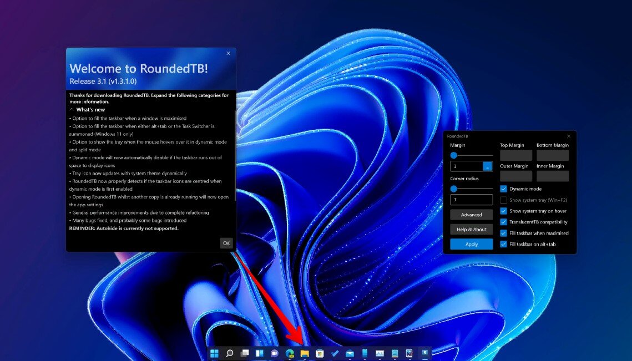
Task: Click 'Tray icon now updates with system theme' line
Action: (128, 173)
